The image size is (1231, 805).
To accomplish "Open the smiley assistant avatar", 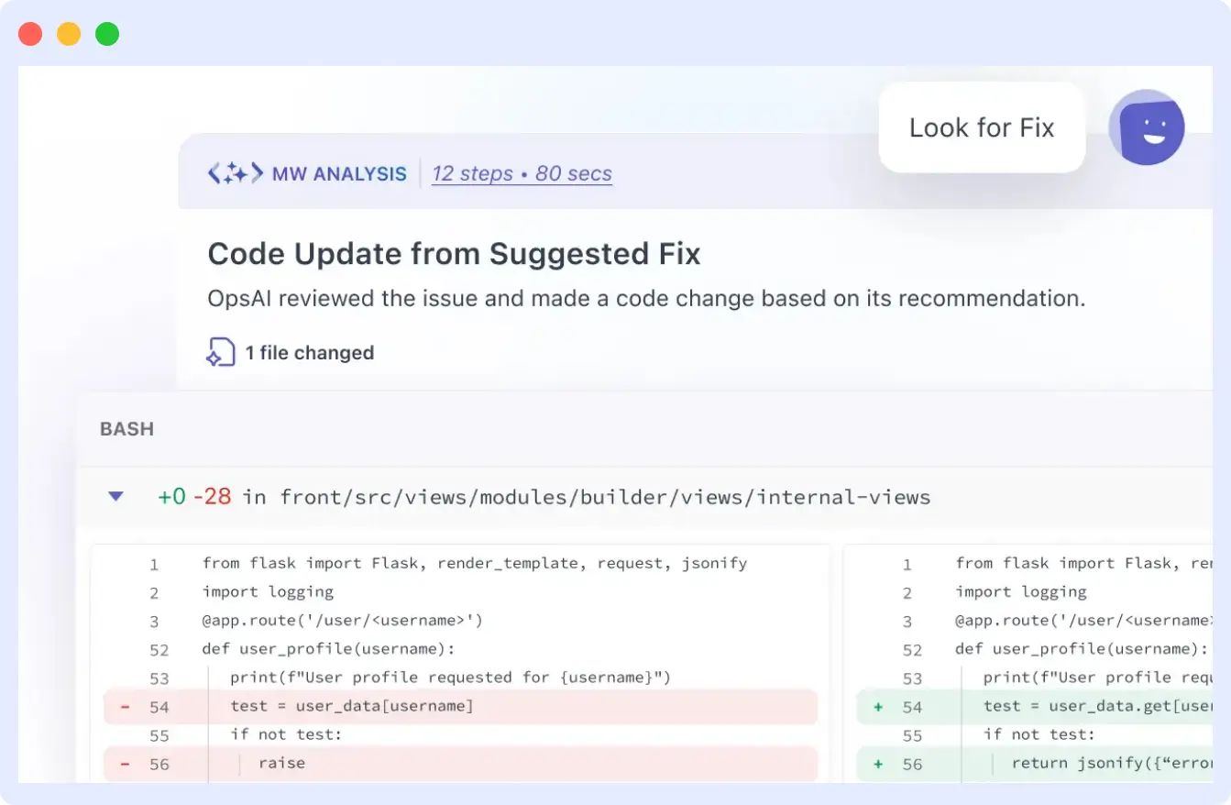I will coord(1147,127).
